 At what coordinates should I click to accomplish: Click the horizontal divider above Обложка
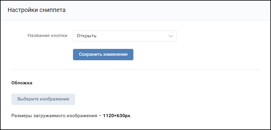(x=135, y=70)
